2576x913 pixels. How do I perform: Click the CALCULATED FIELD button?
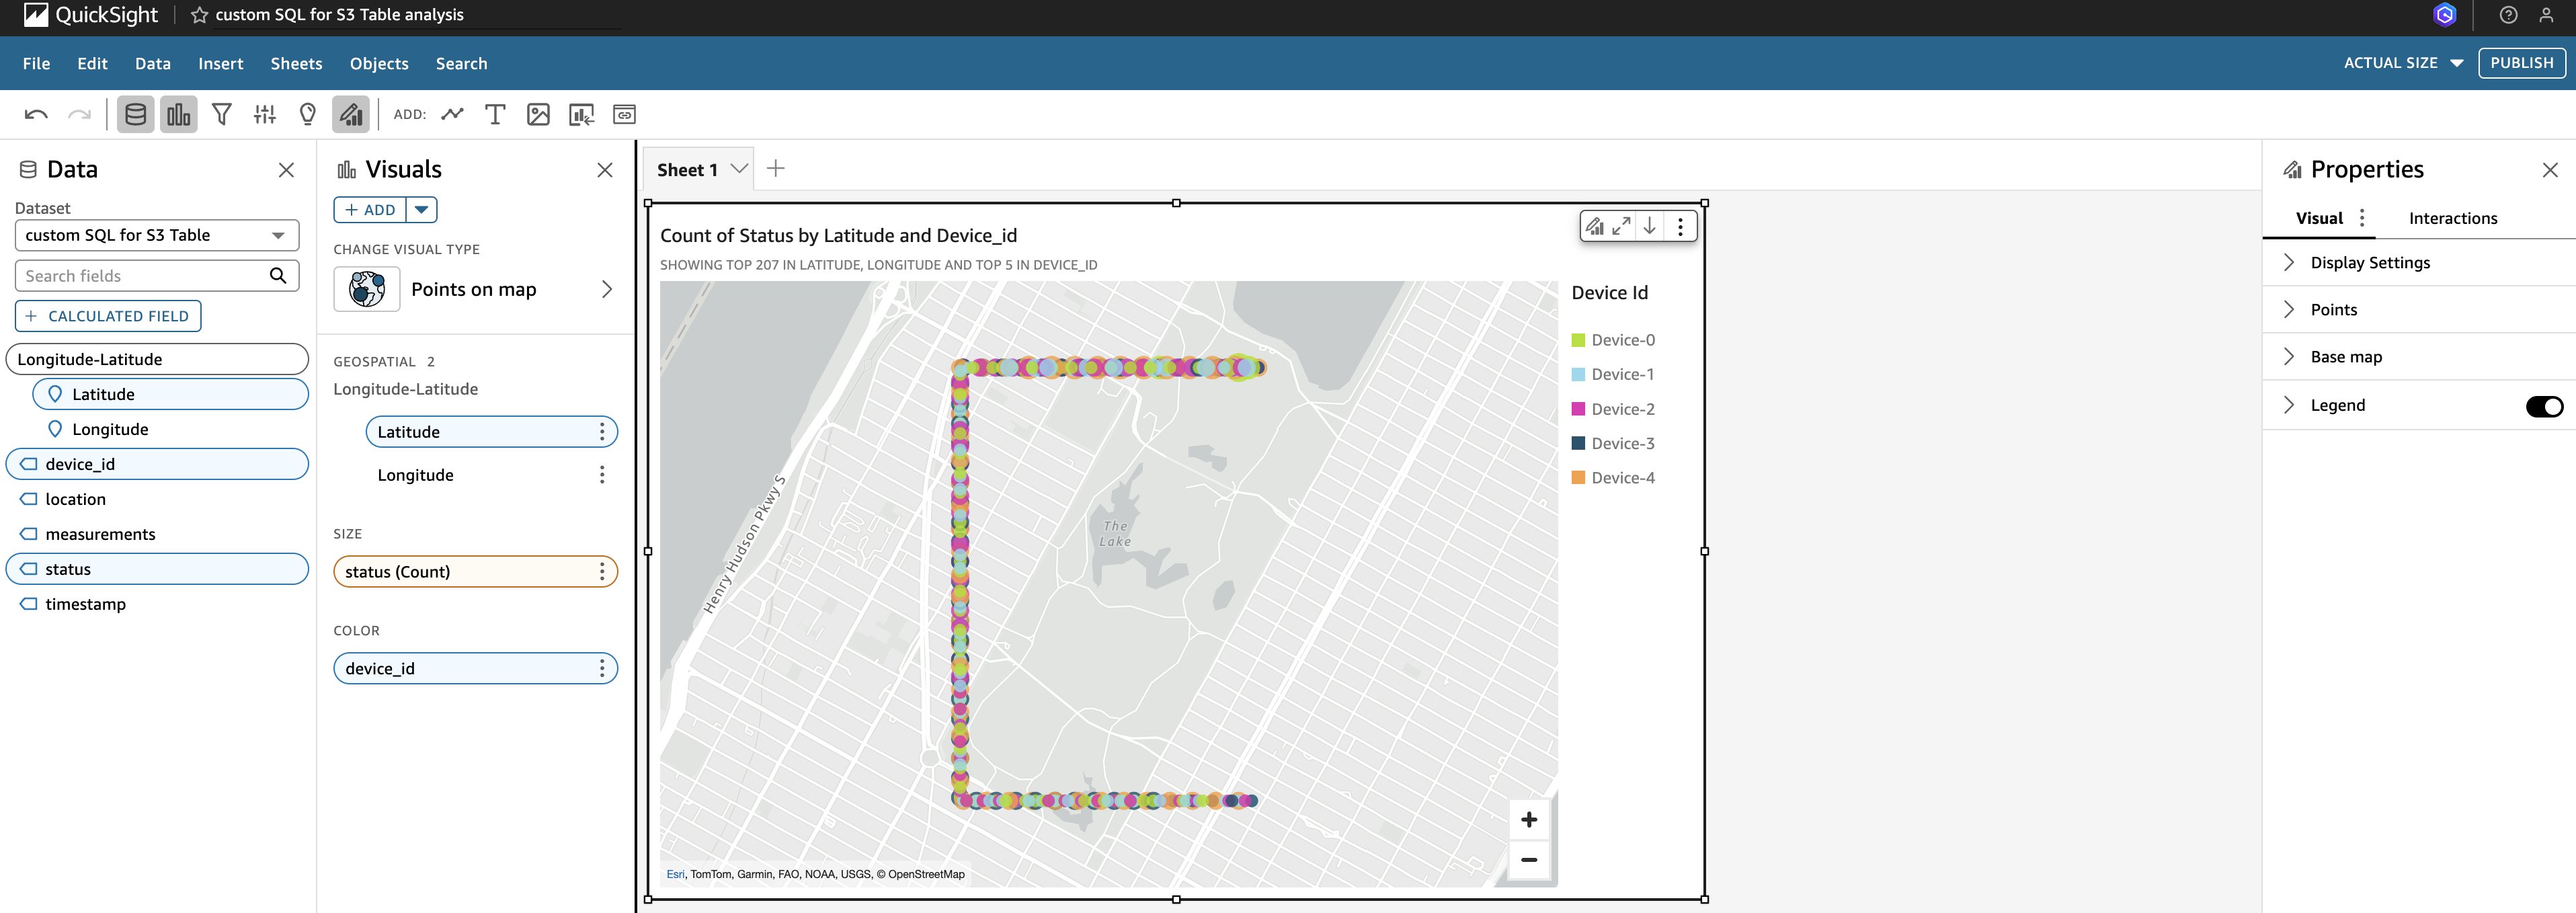(108, 316)
